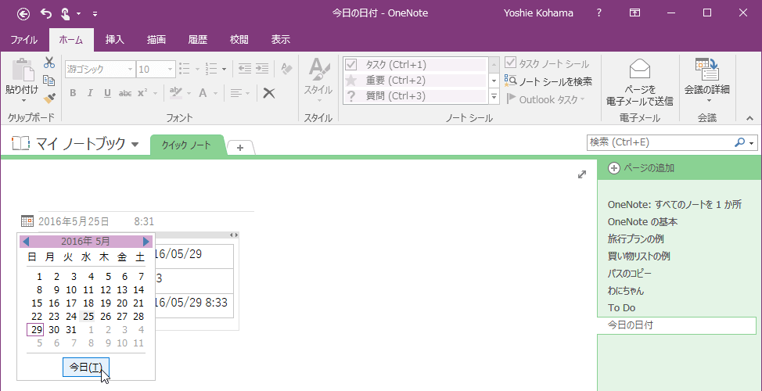Click the 今日(T) today button

86,368
